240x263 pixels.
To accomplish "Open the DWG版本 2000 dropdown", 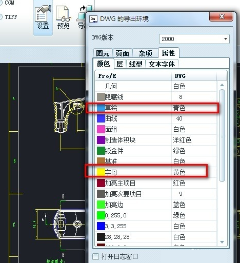I will tap(194, 39).
